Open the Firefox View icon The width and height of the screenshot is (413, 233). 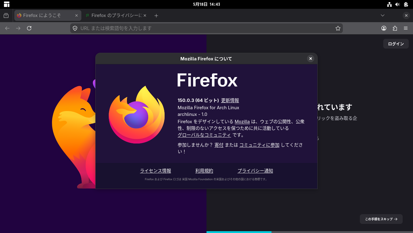pos(6,15)
